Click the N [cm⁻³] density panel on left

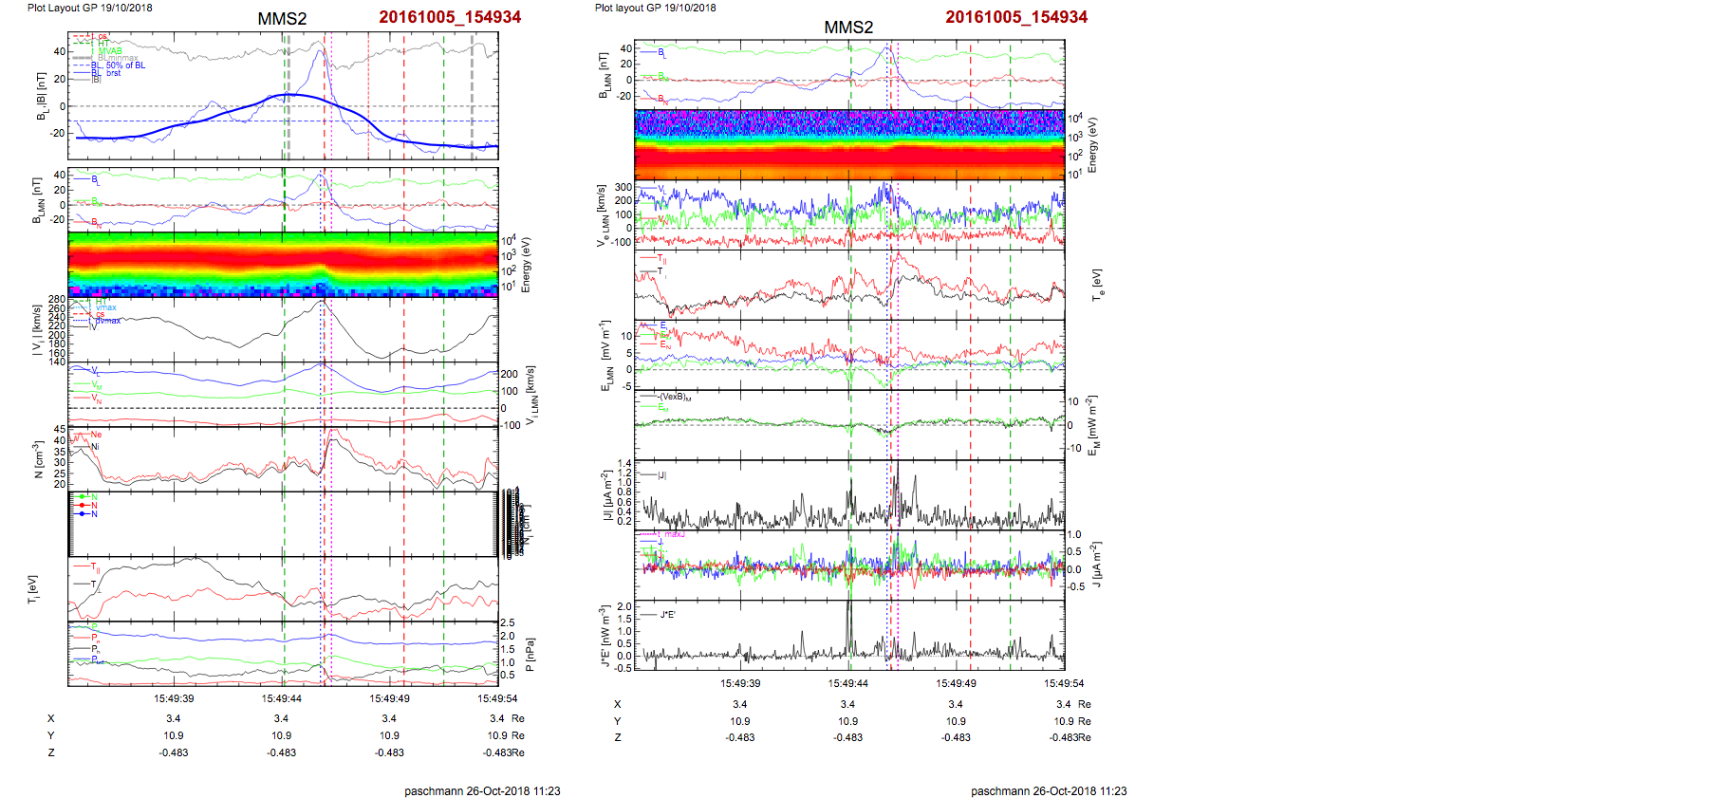[283, 457]
